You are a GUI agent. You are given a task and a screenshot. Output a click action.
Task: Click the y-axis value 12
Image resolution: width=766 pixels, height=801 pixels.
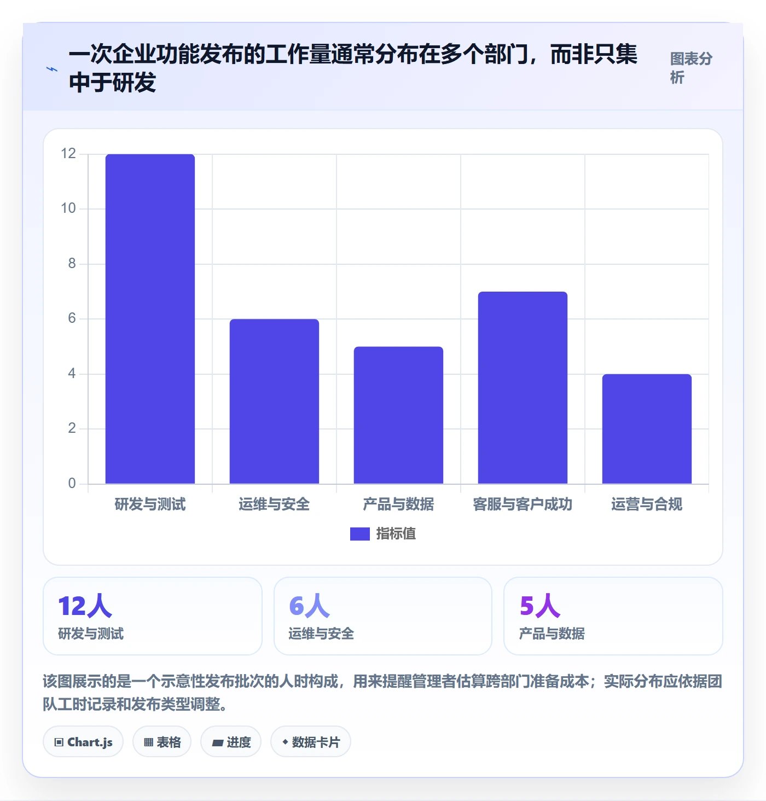coord(68,154)
